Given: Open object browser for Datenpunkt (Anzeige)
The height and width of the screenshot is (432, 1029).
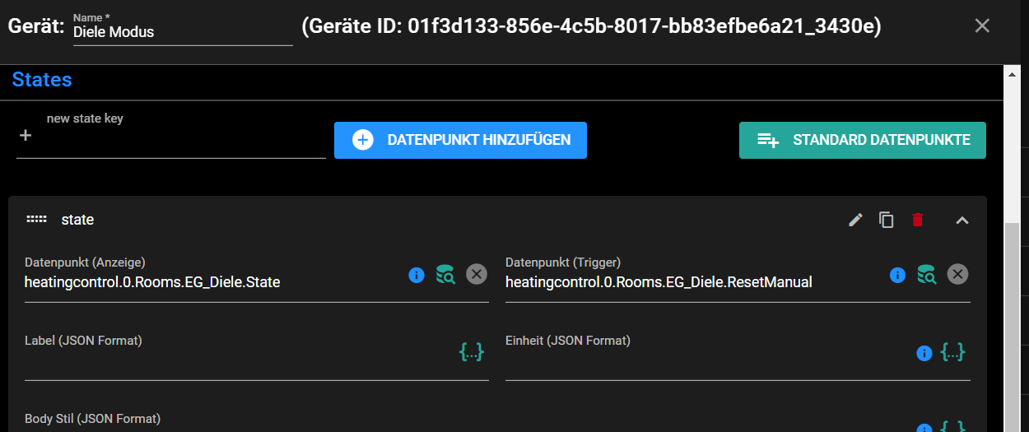Looking at the screenshot, I should 445,275.
